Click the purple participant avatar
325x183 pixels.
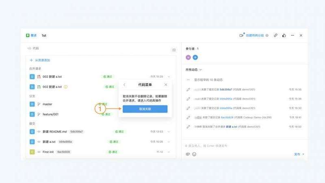(188, 57)
